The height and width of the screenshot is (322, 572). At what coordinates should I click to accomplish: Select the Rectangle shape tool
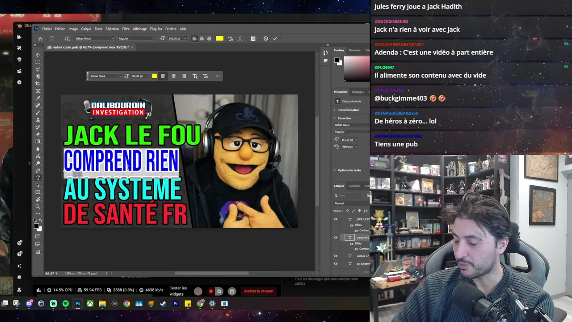pos(38,192)
